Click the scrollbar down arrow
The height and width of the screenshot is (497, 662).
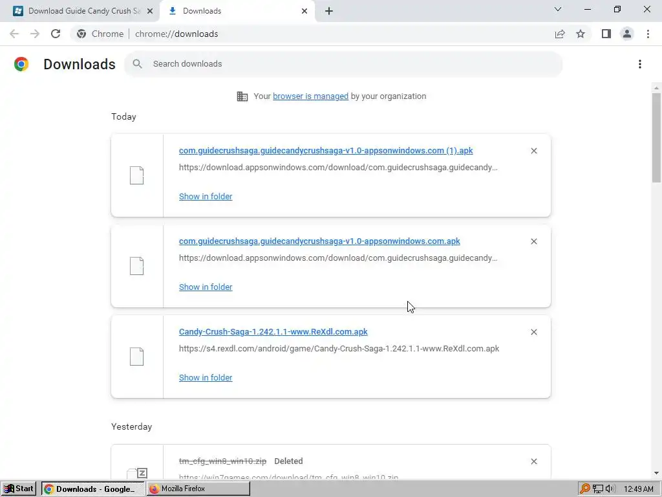coord(656,473)
